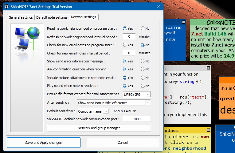Click the green ShixxNOTE note title
Viewport: 235px width, 153px height.
tap(221, 23)
